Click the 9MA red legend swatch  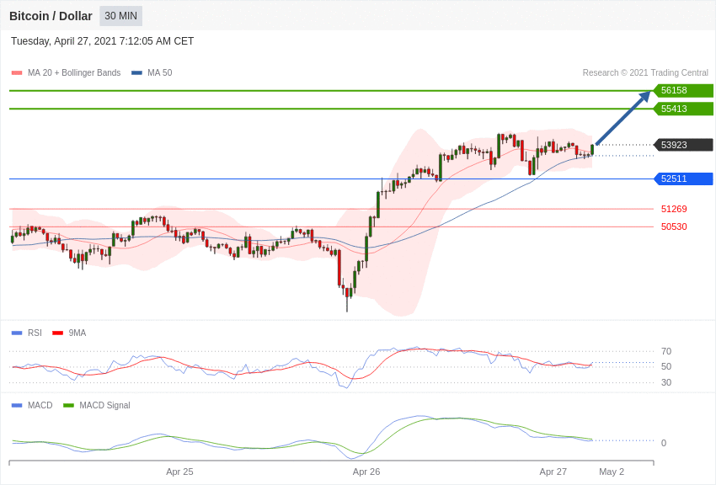pos(58,333)
